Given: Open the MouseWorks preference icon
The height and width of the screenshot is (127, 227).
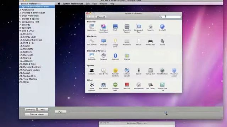Looking at the screenshot, I should point(139,85).
